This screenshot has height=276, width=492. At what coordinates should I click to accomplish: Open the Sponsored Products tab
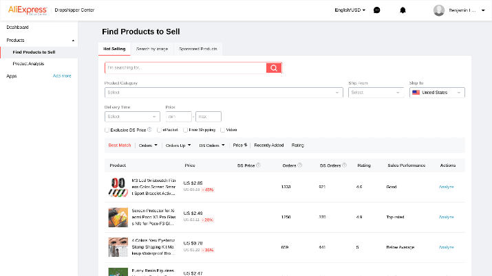(198, 49)
